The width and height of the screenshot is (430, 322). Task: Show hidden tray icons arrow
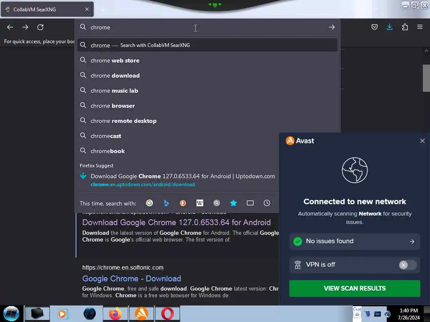pos(357,314)
